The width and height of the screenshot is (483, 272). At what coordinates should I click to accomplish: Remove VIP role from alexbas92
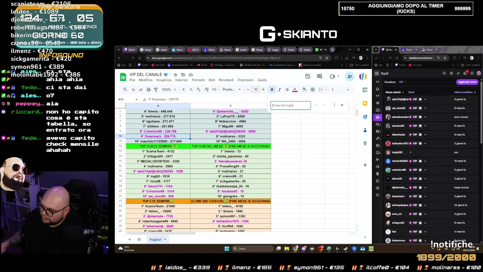420,126
